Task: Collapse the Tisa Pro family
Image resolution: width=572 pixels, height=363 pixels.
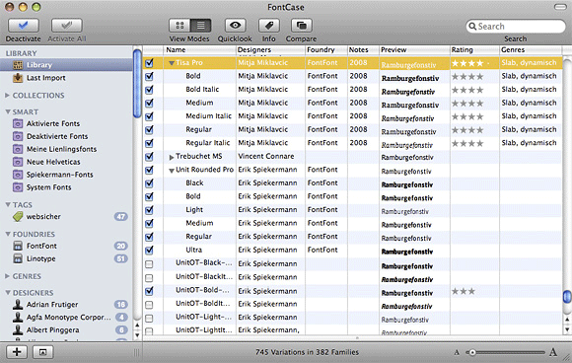Action: [171, 63]
